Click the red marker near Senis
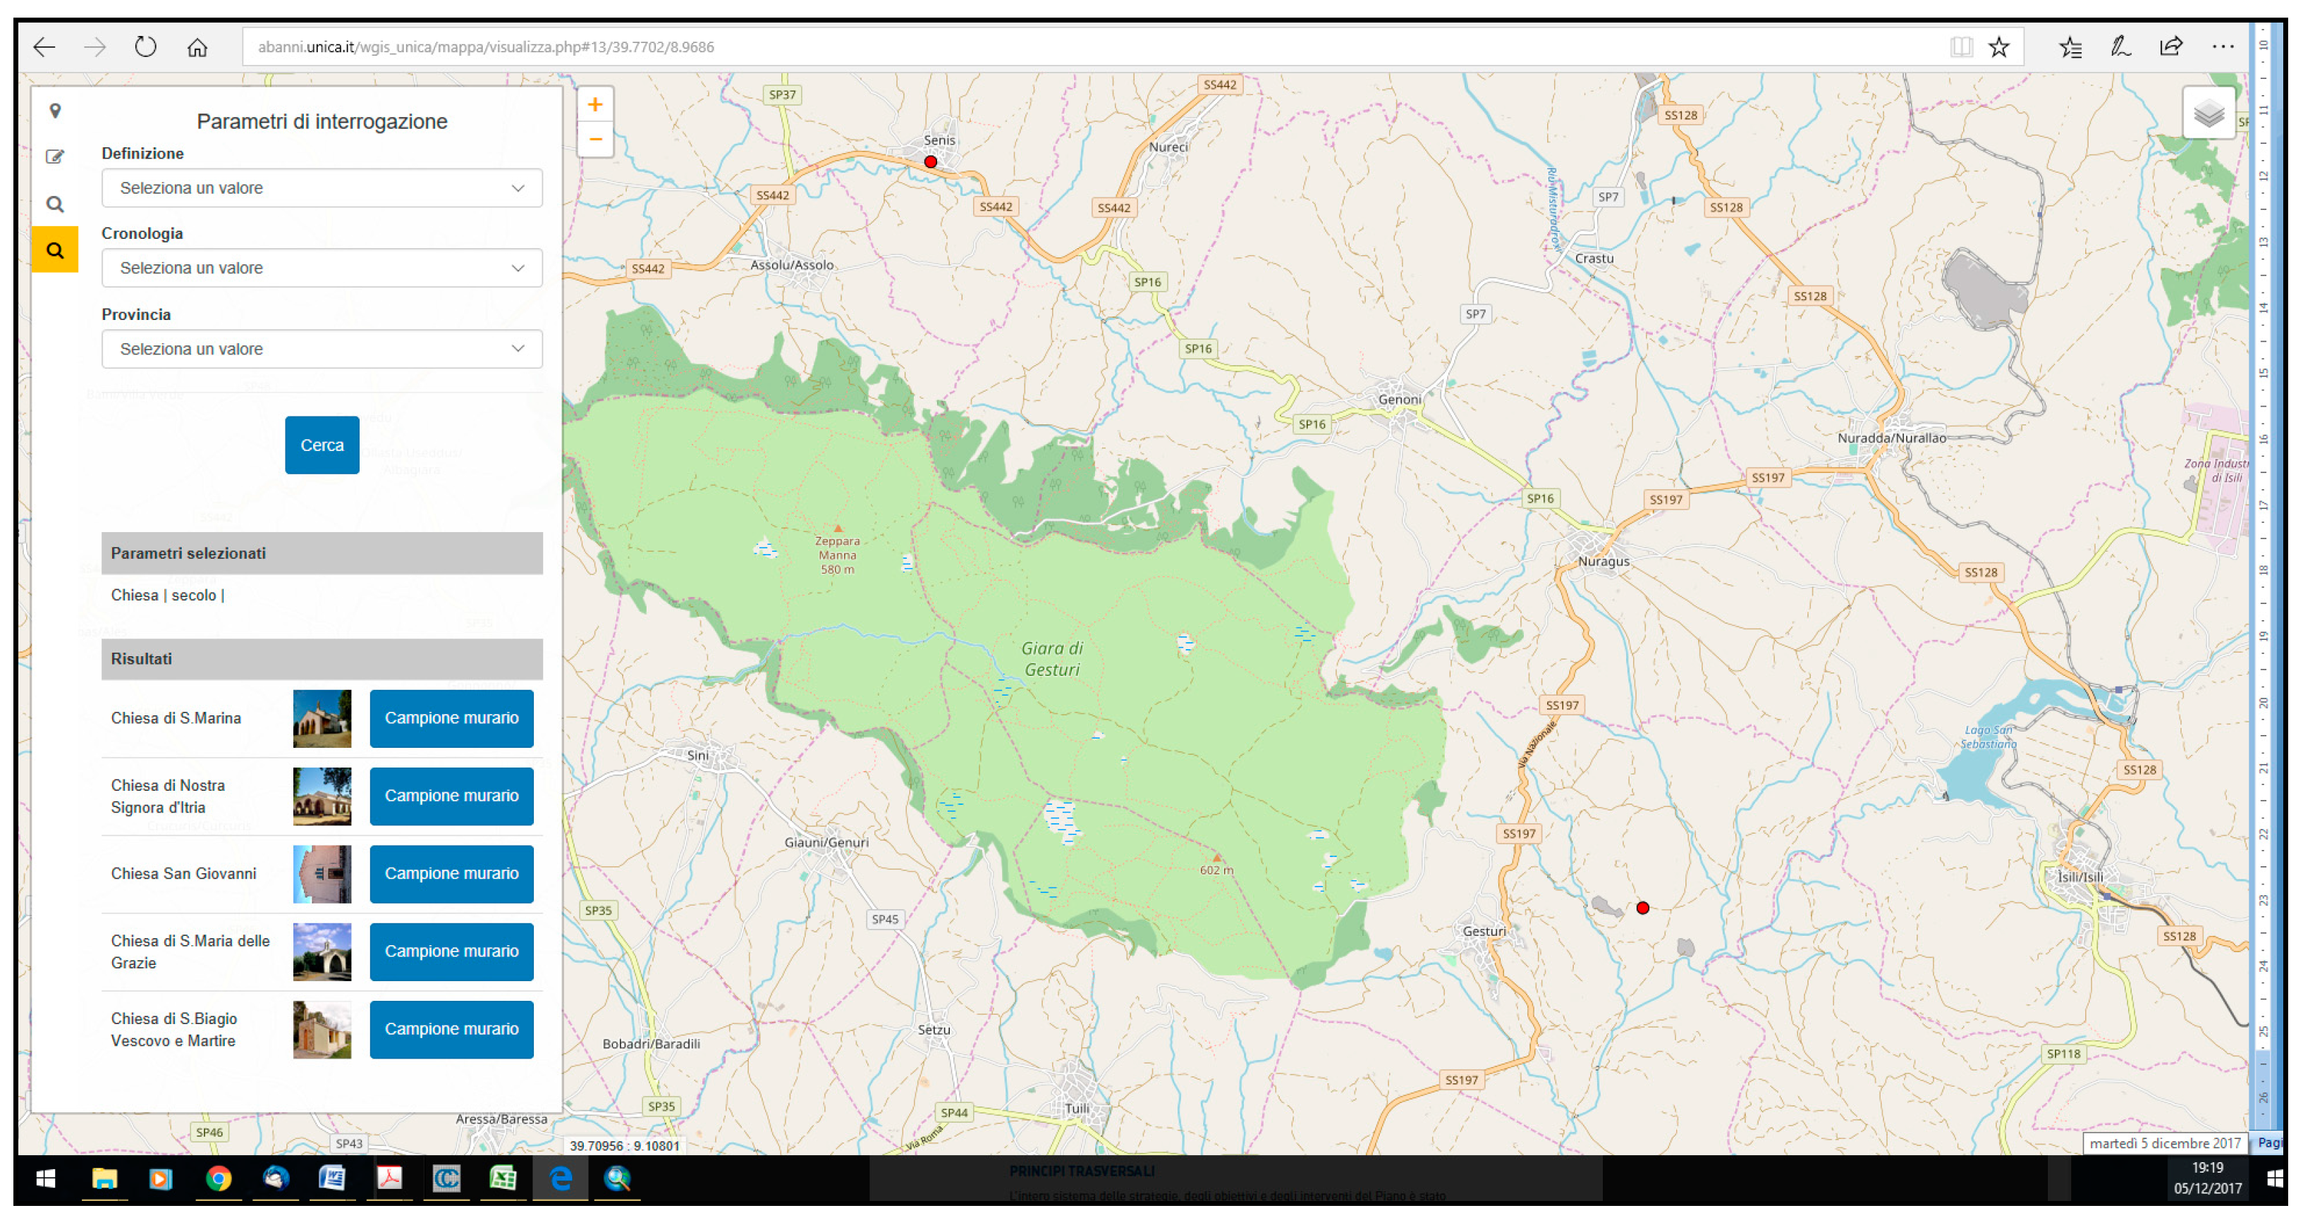This screenshot has width=2303, height=1220. point(931,162)
